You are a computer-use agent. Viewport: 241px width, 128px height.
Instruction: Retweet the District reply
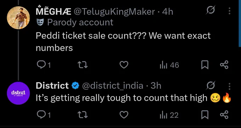(82, 115)
